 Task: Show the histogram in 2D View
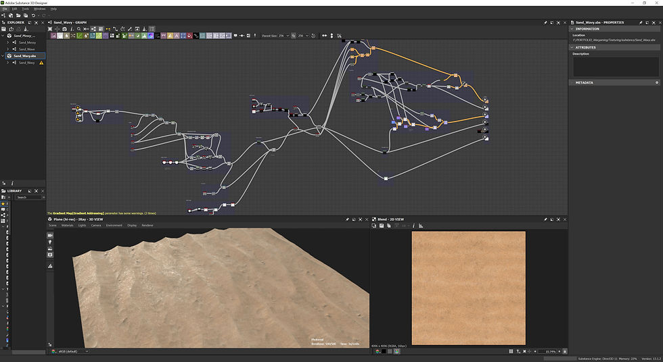click(x=421, y=226)
